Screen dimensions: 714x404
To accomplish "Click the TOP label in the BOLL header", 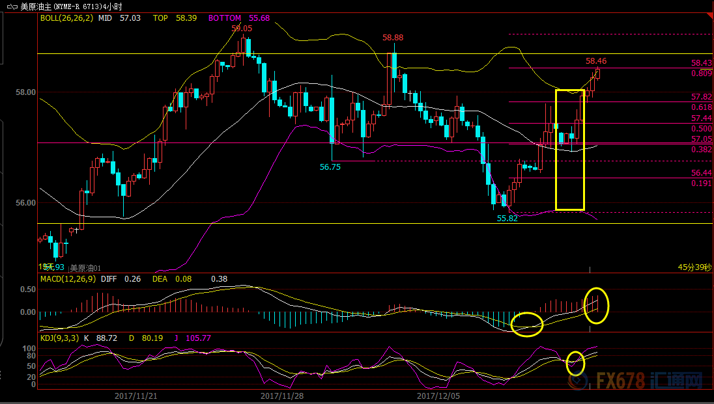I will [x=160, y=18].
